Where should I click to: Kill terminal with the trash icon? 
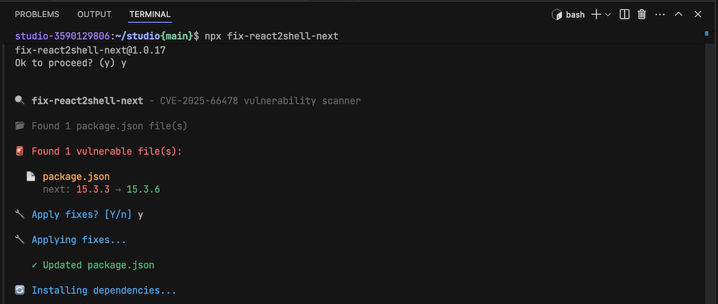coord(642,14)
